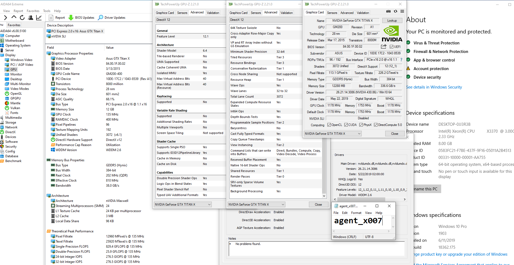Viewport: 514px width, 265px height.
Task: Select Mantle item in the AIDA64 tree
Action: 15,103
